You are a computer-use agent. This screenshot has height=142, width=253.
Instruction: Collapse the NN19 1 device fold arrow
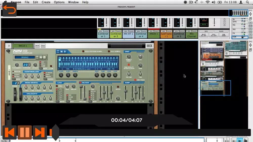coord(9,46)
